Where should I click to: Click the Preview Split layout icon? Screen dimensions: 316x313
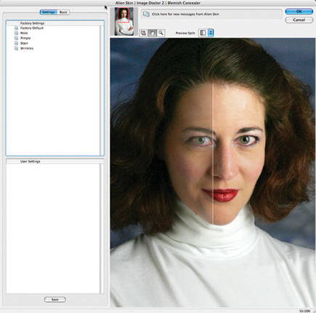click(203, 33)
